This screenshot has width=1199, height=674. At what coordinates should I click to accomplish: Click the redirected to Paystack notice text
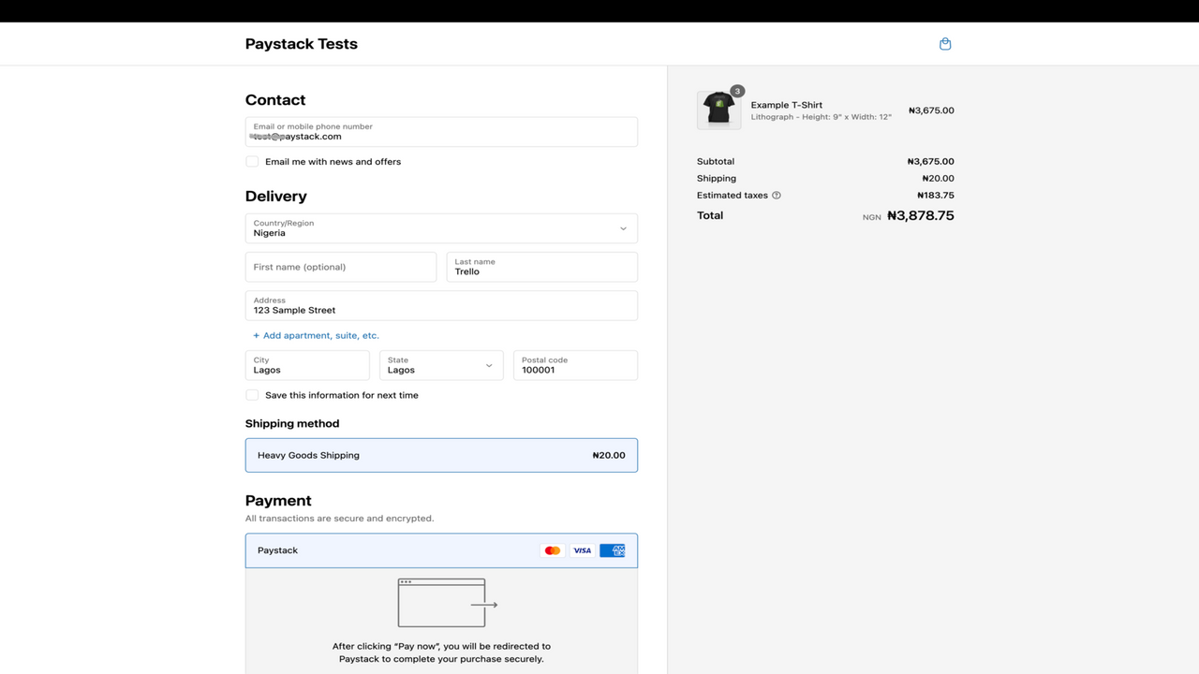441,652
